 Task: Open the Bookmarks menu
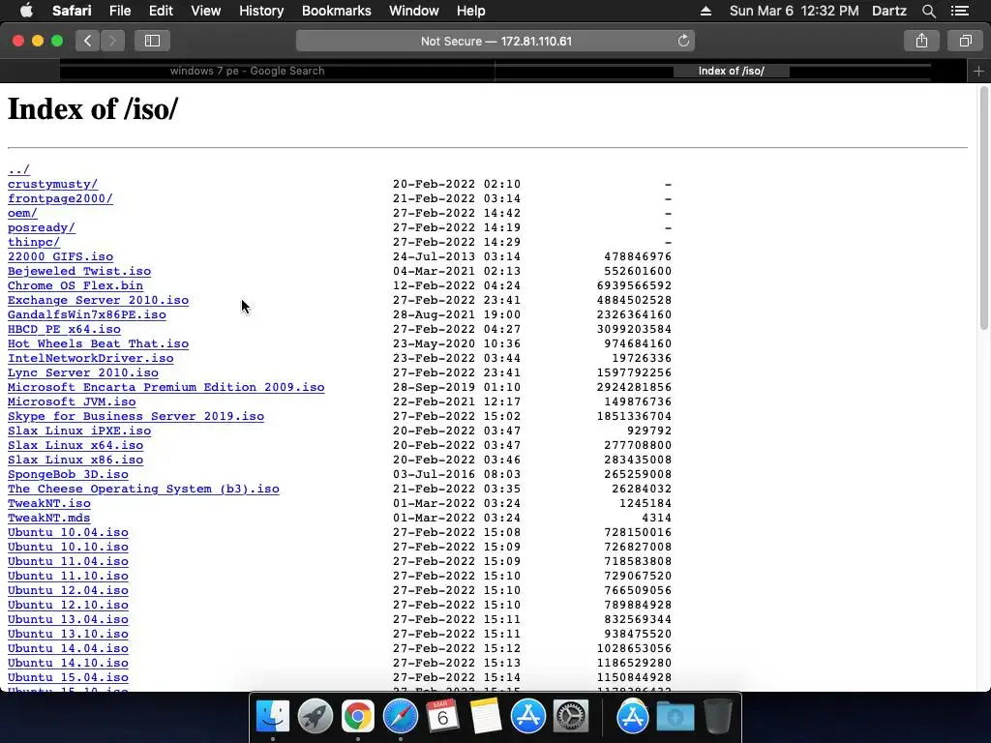[336, 11]
